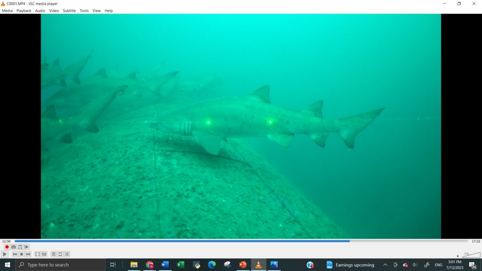Play the video
Screen dimensions: 482x271
5,254
